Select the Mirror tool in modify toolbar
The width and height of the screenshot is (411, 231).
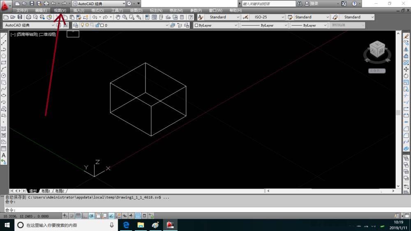pyautogui.click(x=406, y=49)
